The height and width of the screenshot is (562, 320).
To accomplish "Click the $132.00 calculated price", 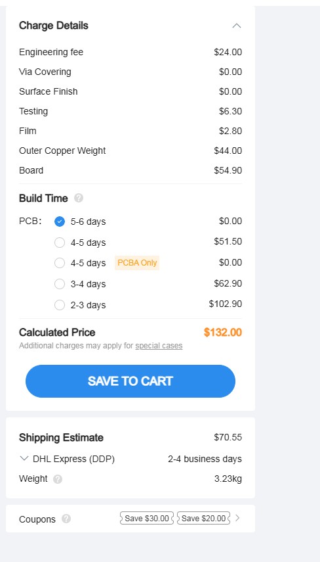I will click(x=223, y=332).
